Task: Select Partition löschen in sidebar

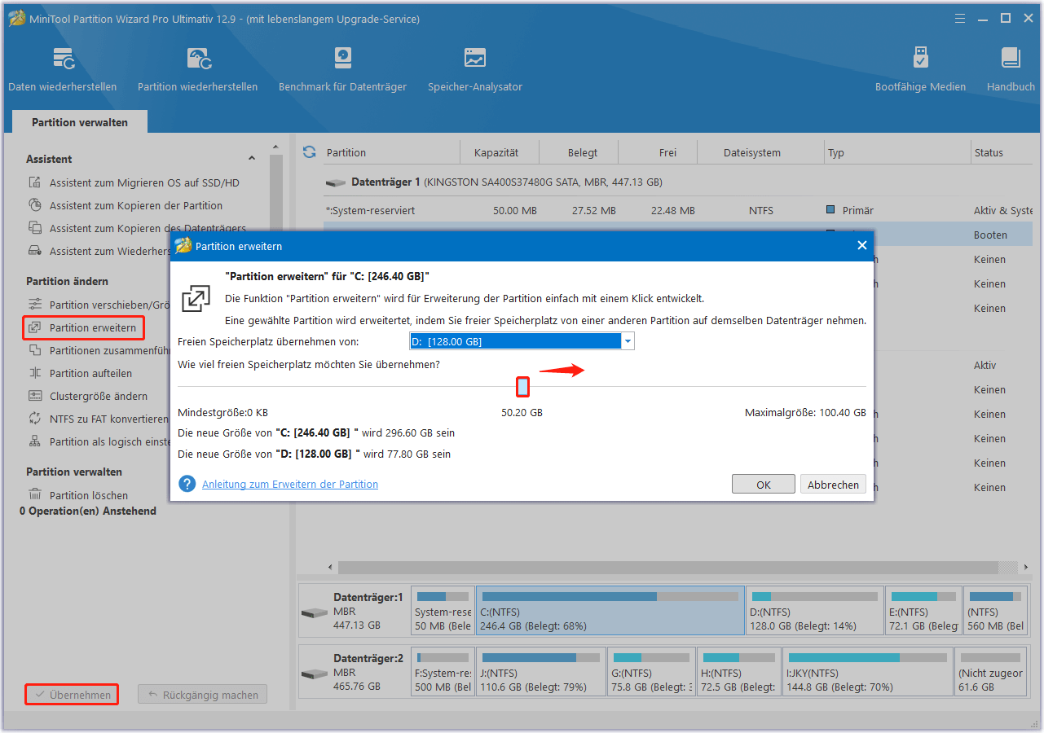Action: 88,495
